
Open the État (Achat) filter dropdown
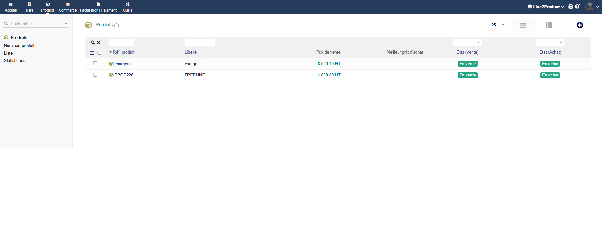coord(550,42)
